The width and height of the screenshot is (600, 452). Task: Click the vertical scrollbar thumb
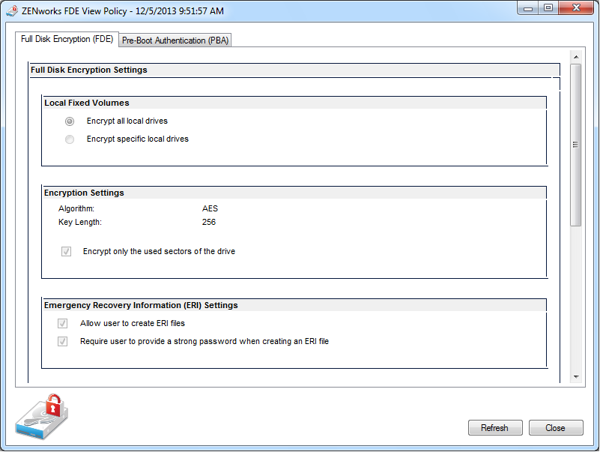pyautogui.click(x=576, y=144)
